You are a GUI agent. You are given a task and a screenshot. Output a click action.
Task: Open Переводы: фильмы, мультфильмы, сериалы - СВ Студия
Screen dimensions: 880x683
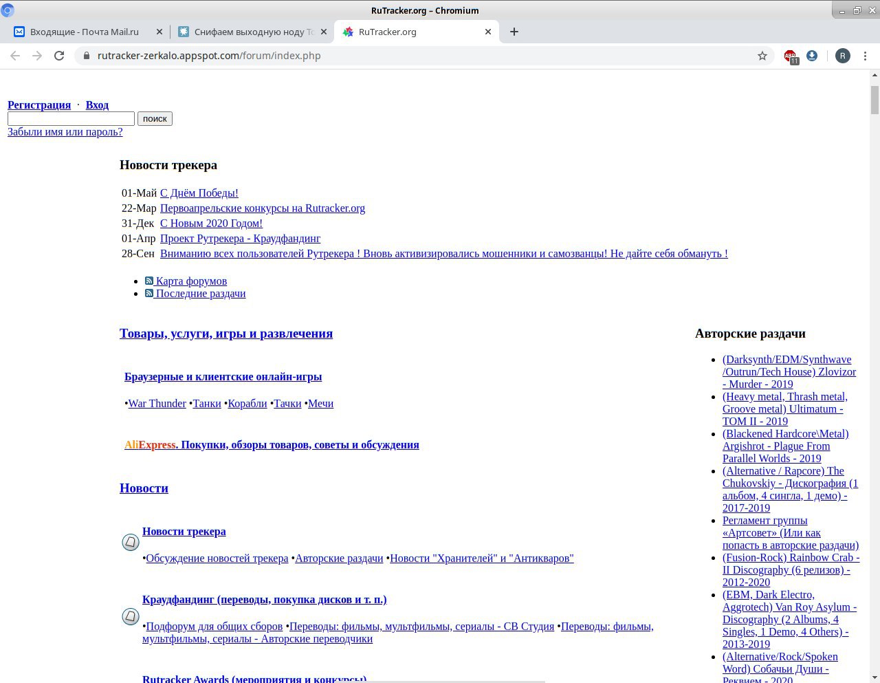click(x=421, y=627)
